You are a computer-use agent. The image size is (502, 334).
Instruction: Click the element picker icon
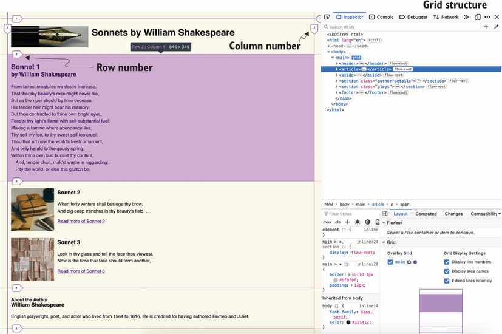point(327,17)
